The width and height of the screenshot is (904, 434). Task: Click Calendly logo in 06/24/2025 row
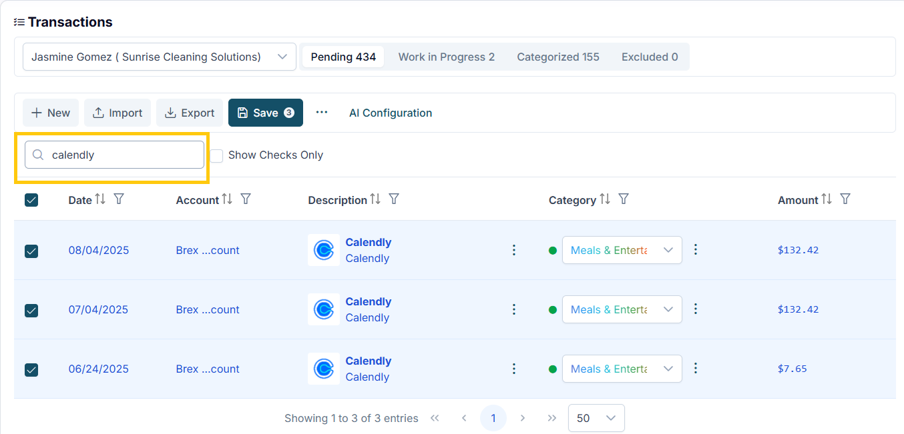[x=324, y=369]
